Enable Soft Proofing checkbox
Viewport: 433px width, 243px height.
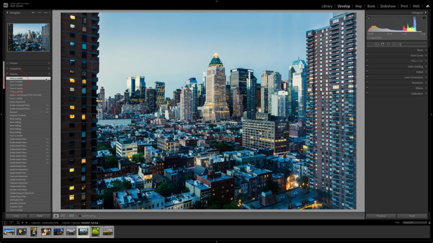click(80, 216)
